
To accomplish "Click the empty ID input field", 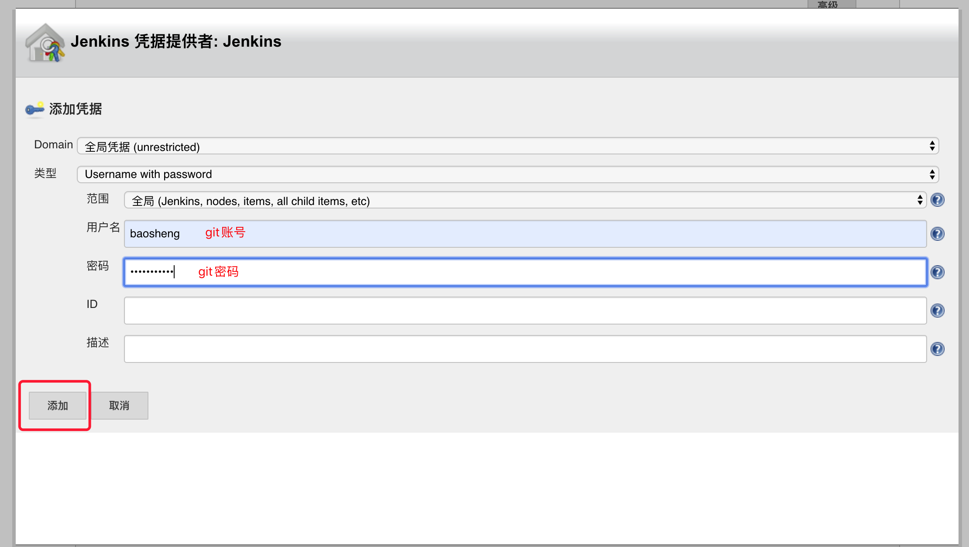I will [525, 311].
